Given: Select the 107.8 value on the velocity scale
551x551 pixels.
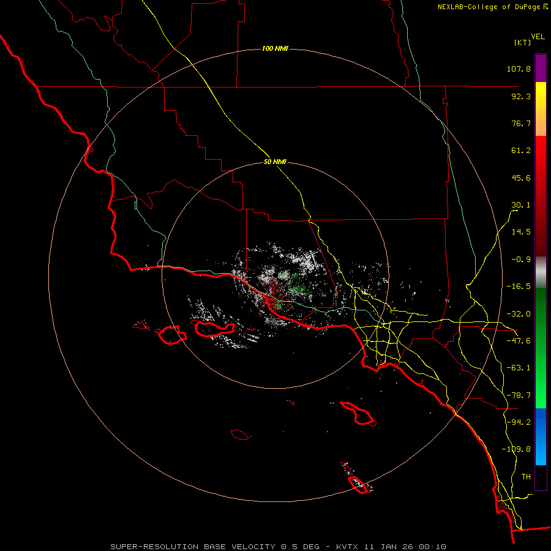Looking at the screenshot, I should [x=519, y=69].
